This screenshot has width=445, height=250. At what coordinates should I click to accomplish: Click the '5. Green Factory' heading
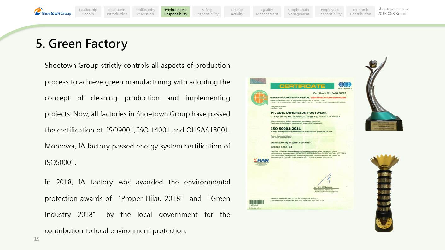[x=82, y=44]
